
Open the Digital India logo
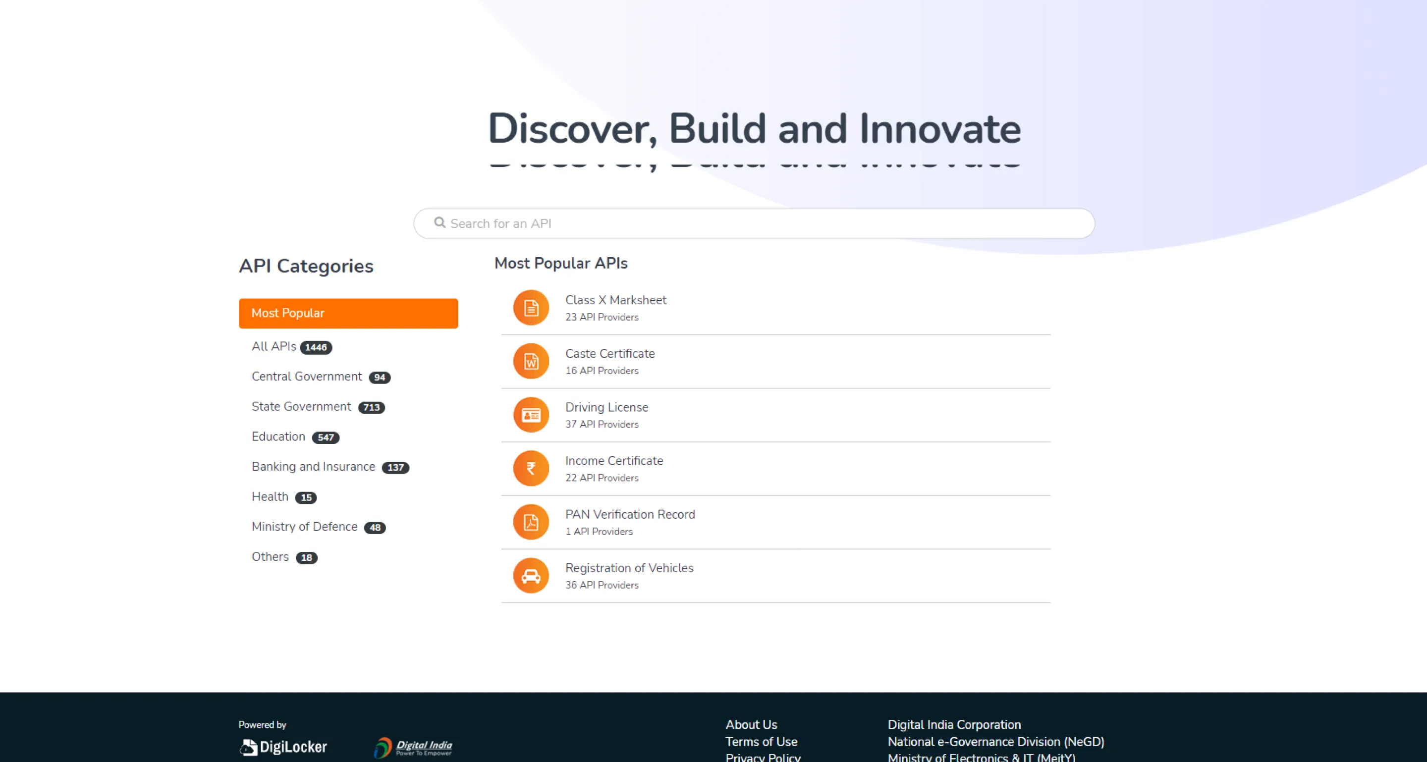point(413,747)
